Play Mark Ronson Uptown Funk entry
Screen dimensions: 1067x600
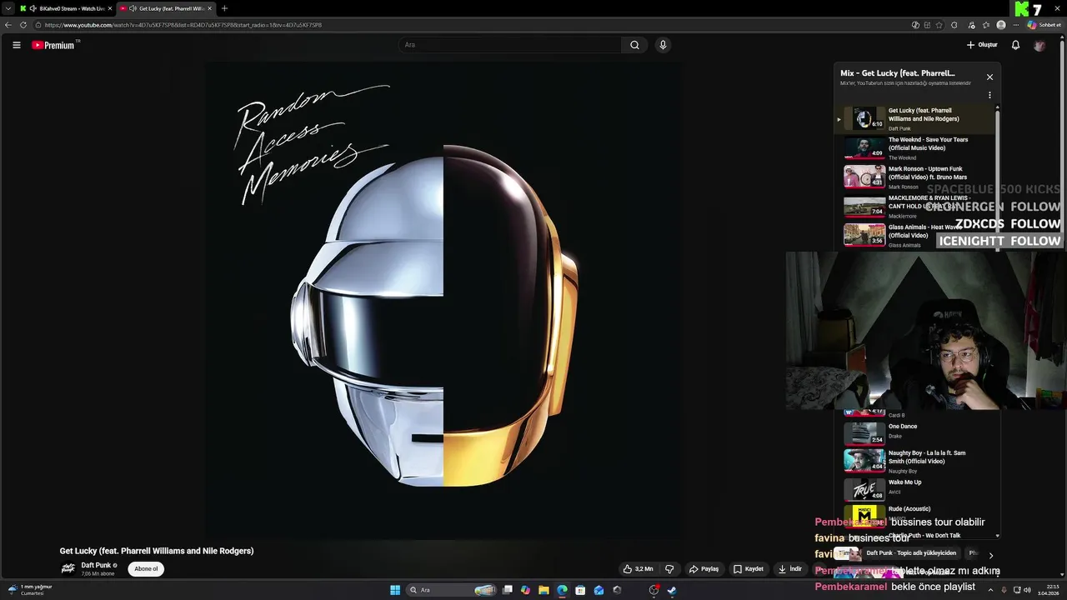tap(917, 177)
